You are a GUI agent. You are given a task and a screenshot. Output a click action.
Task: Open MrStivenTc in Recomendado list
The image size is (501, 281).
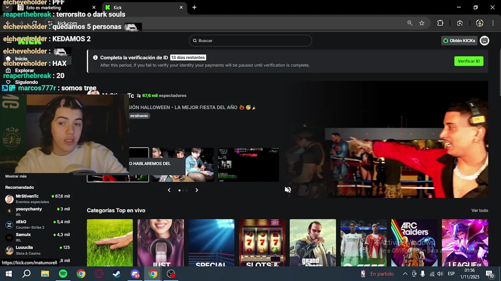37,199
